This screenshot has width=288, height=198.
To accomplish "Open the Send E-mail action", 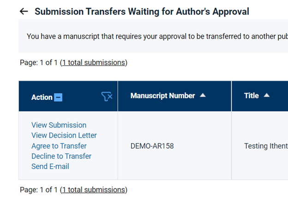I will coord(50,167).
